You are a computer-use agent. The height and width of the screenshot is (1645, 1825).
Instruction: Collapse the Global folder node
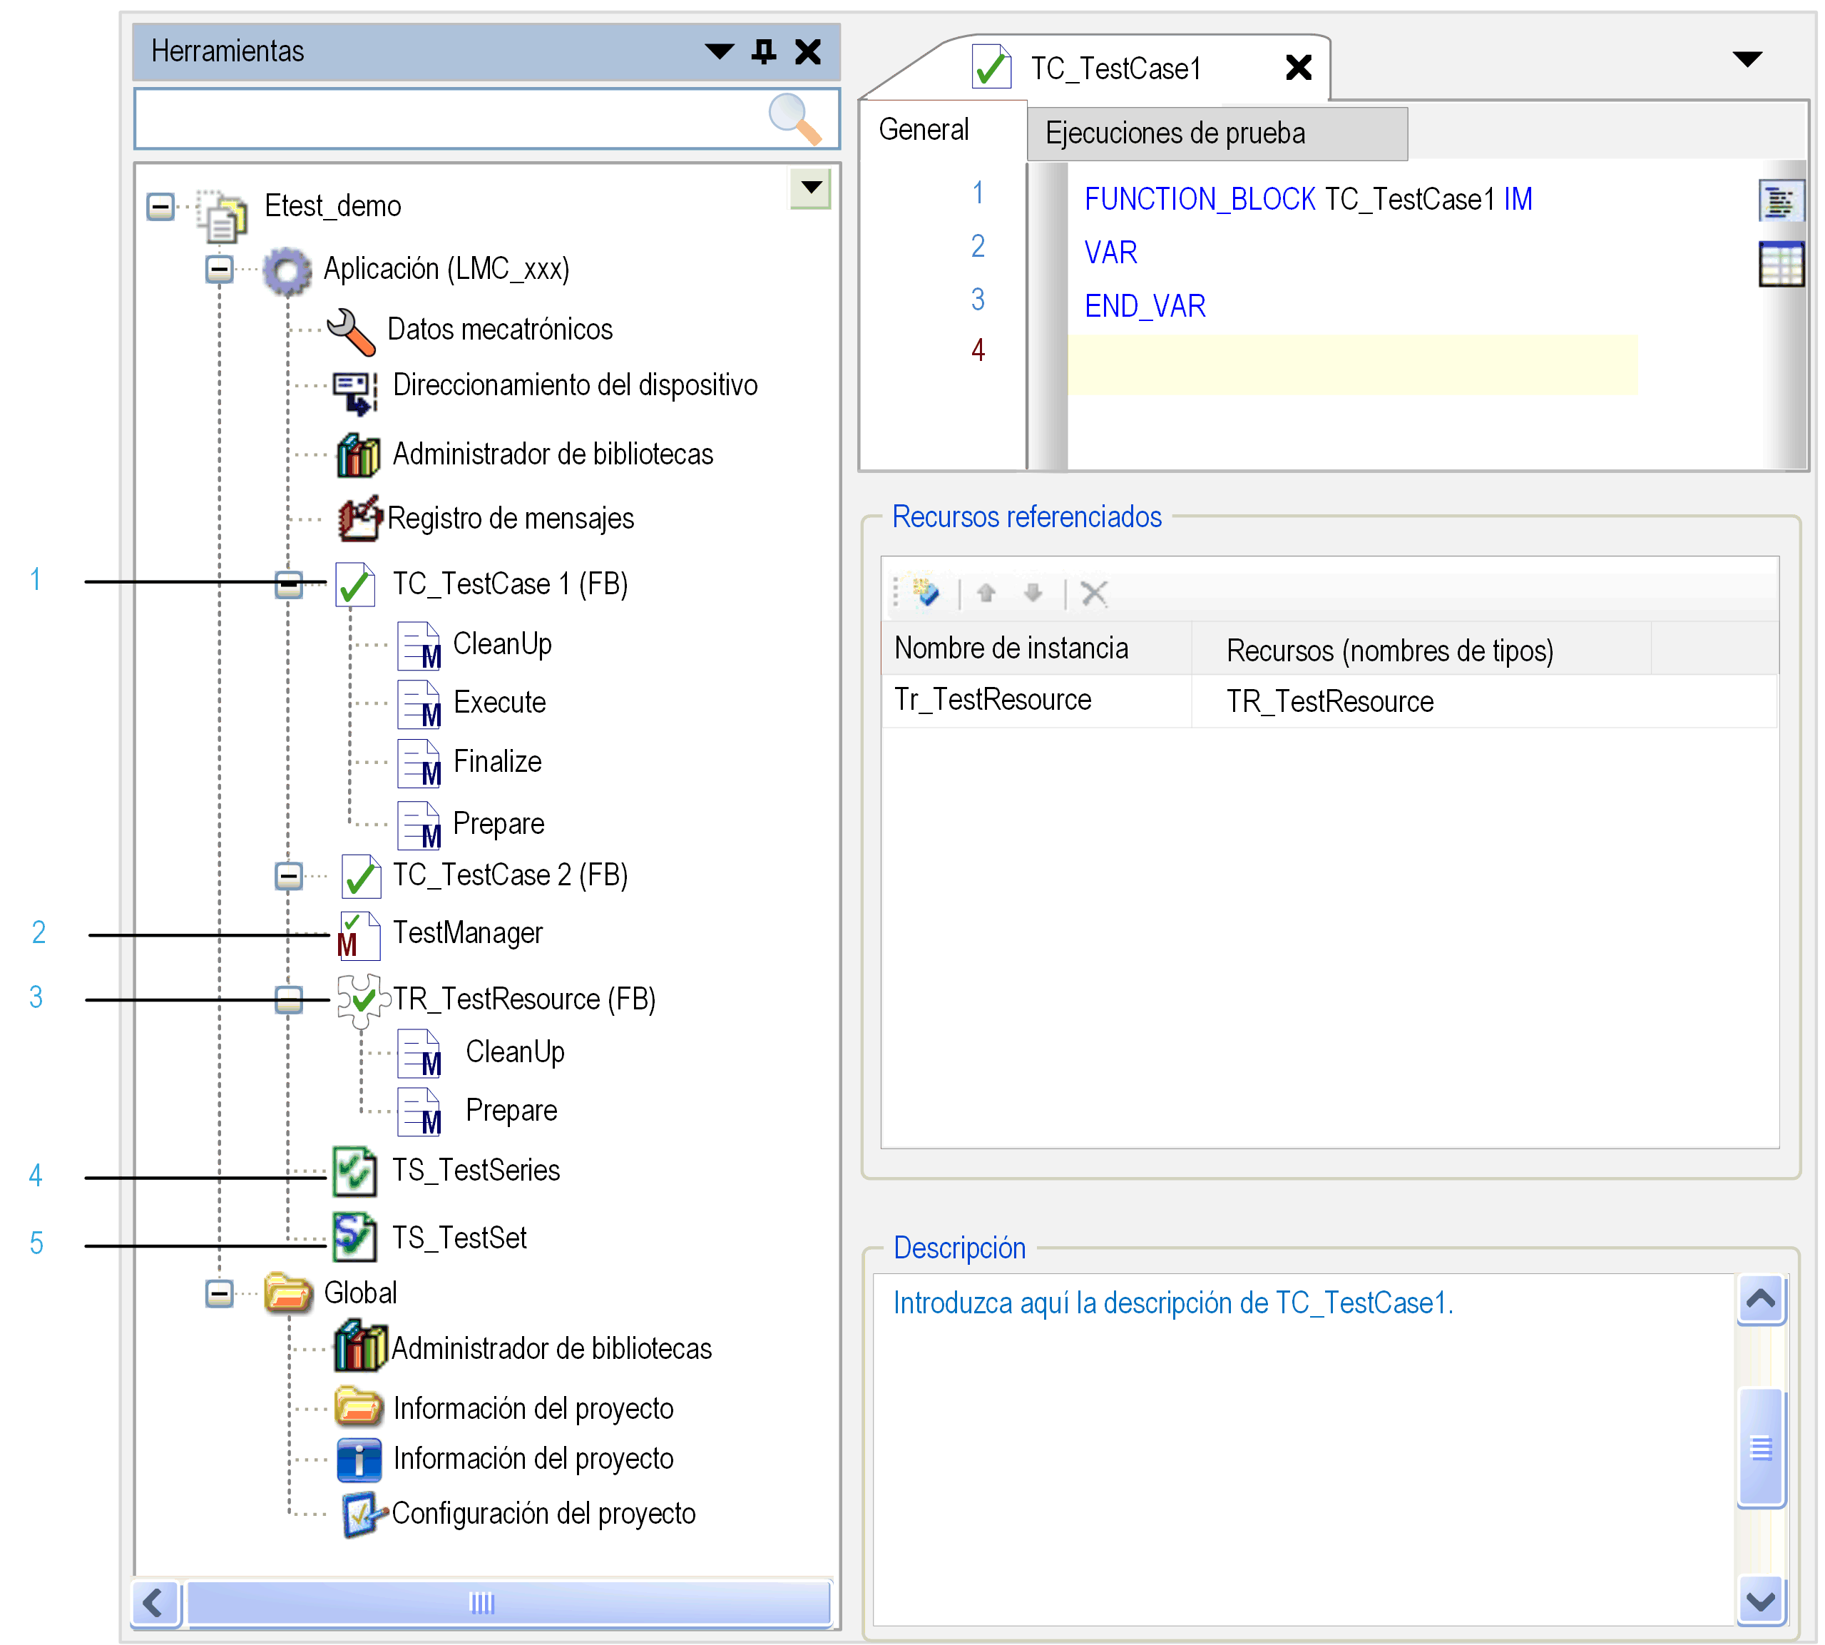pyautogui.click(x=219, y=1293)
